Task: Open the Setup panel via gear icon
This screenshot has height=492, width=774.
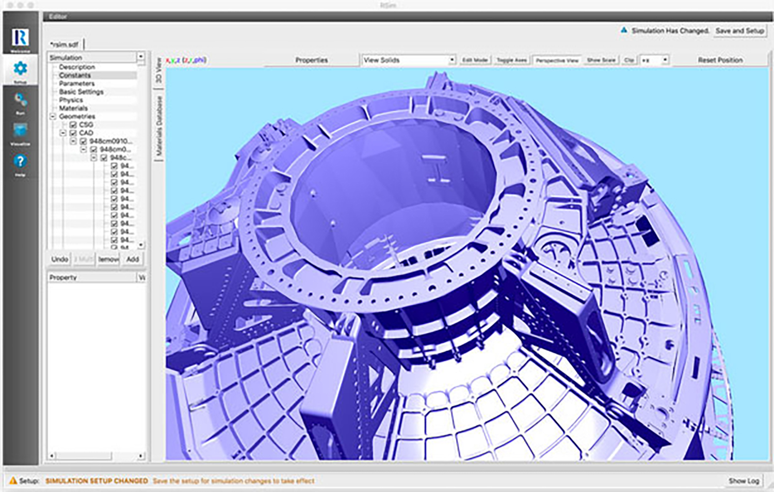Action: (20, 67)
